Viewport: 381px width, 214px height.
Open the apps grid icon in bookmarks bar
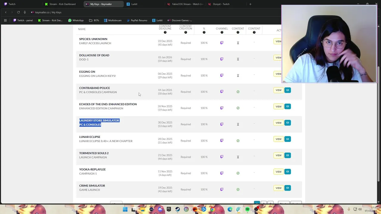5,21
